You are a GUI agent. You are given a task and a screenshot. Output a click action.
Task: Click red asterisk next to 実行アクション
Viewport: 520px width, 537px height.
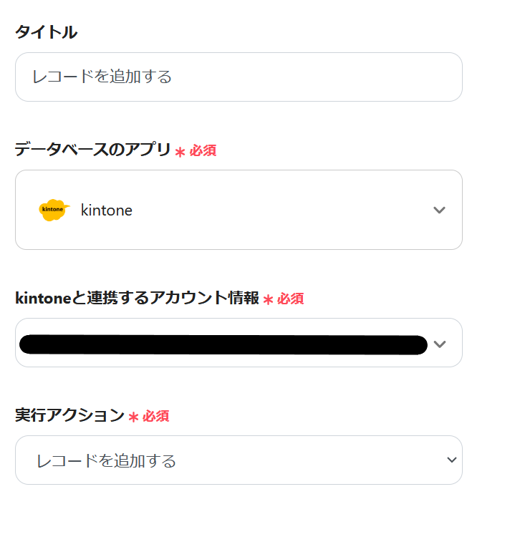coord(133,417)
